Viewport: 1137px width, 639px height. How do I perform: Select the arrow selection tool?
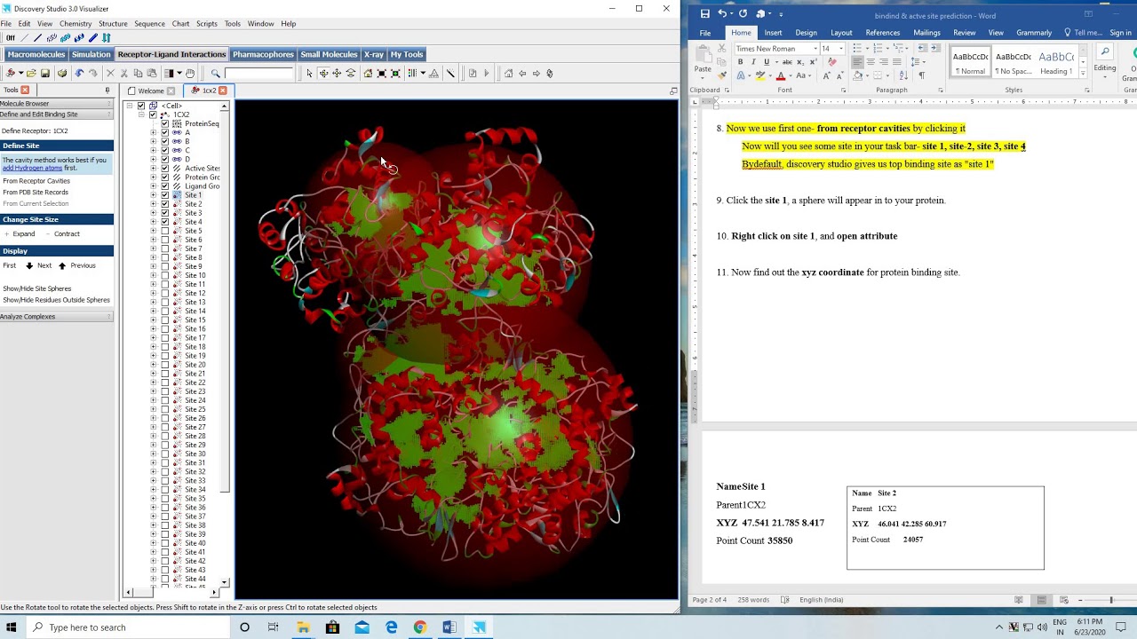click(x=309, y=74)
